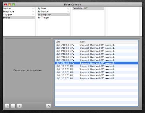Select the 11/6/10 6:01 PM event row

96,75
